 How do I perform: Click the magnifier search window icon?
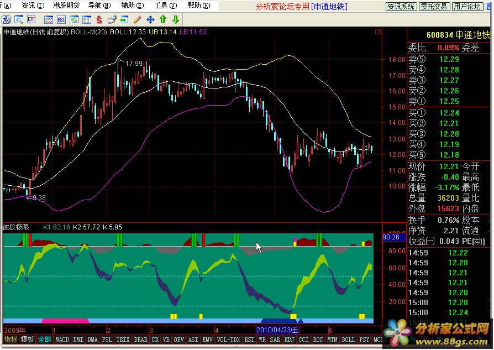pyautogui.click(x=19, y=19)
